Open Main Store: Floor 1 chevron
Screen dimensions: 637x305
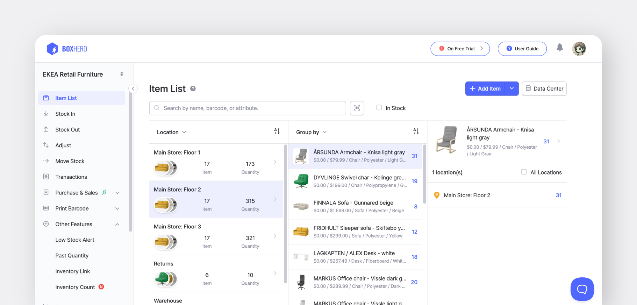pos(275,162)
